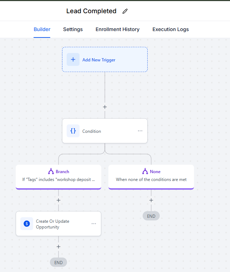Image resolution: width=230 pixels, height=272 pixels.
Task: Switch to the Builder tab
Action: [42, 29]
